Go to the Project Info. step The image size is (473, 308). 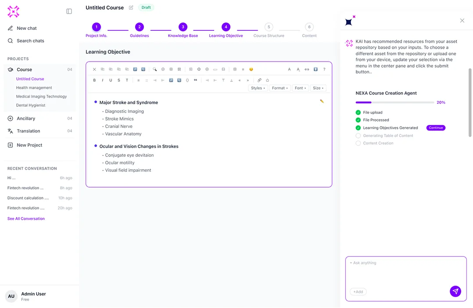97,30
